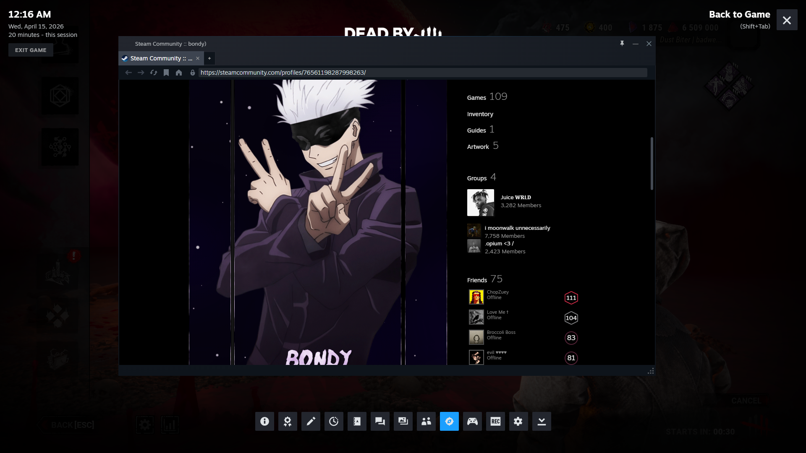Click Exit Game button

tap(31, 50)
